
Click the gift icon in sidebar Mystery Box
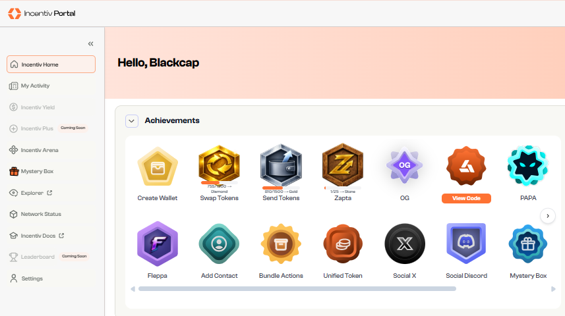[x=14, y=171]
